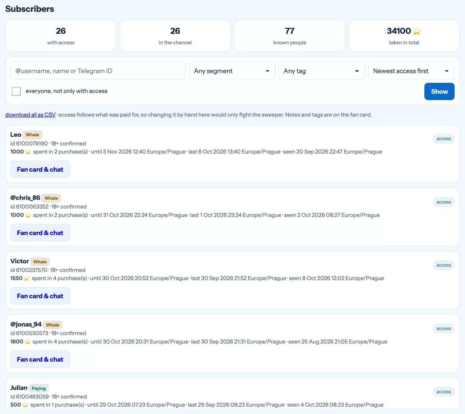
Task: Click the Whale tag next to Victor
Action: tap(40, 262)
